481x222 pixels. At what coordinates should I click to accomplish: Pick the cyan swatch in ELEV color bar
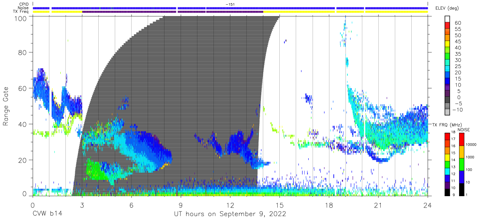(x=447, y=68)
